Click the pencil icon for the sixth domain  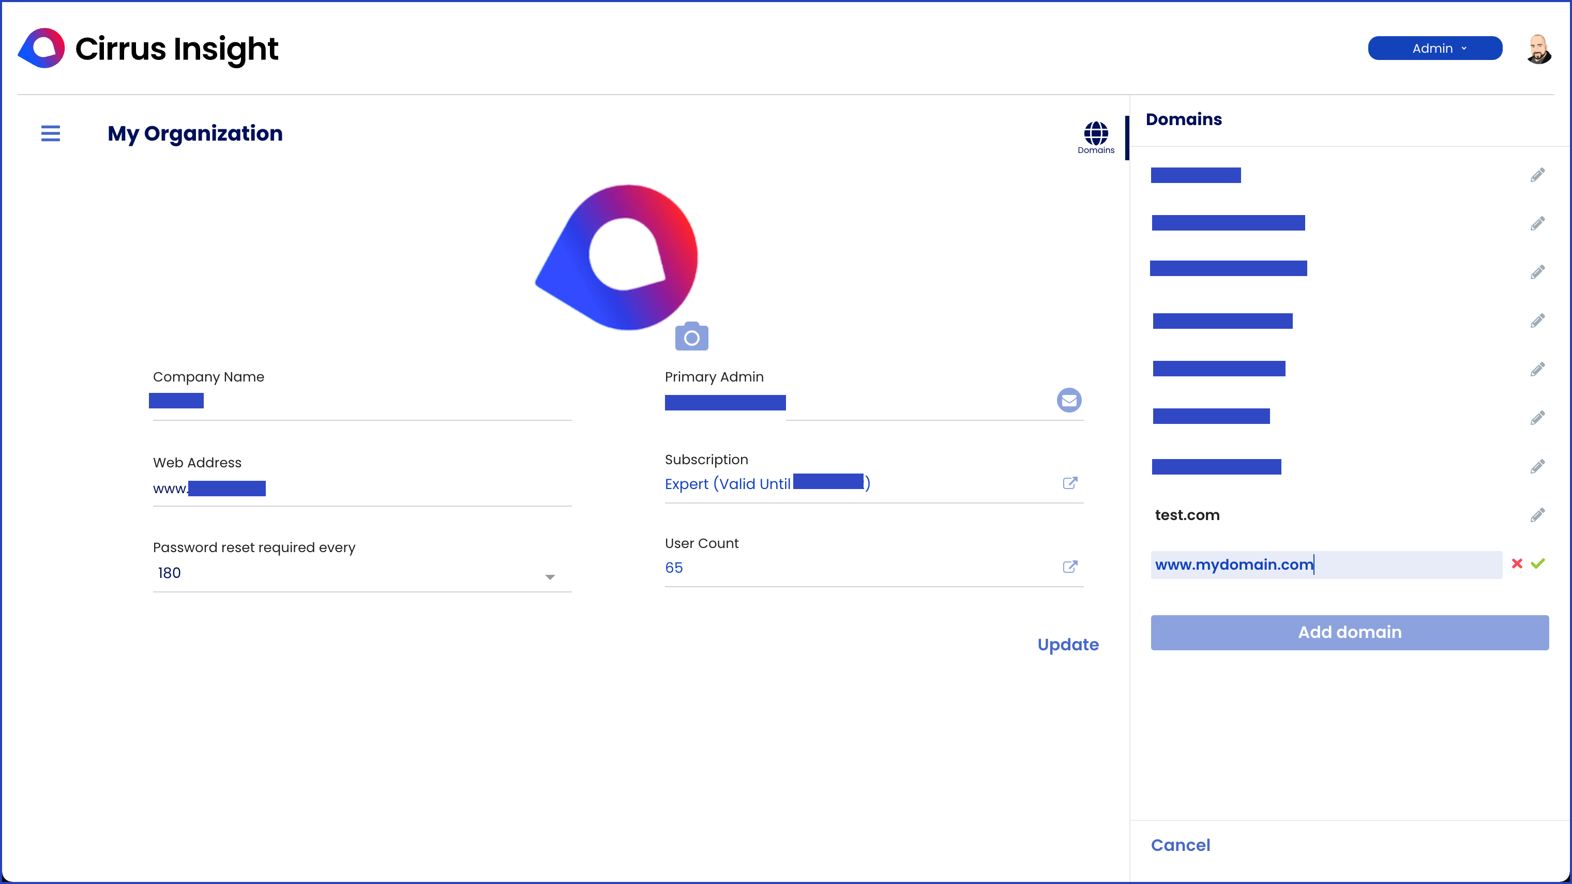1537,418
